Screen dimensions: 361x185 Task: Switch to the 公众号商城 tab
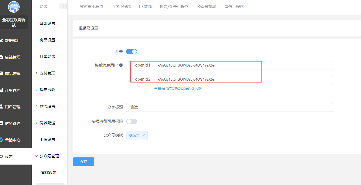coord(206,7)
